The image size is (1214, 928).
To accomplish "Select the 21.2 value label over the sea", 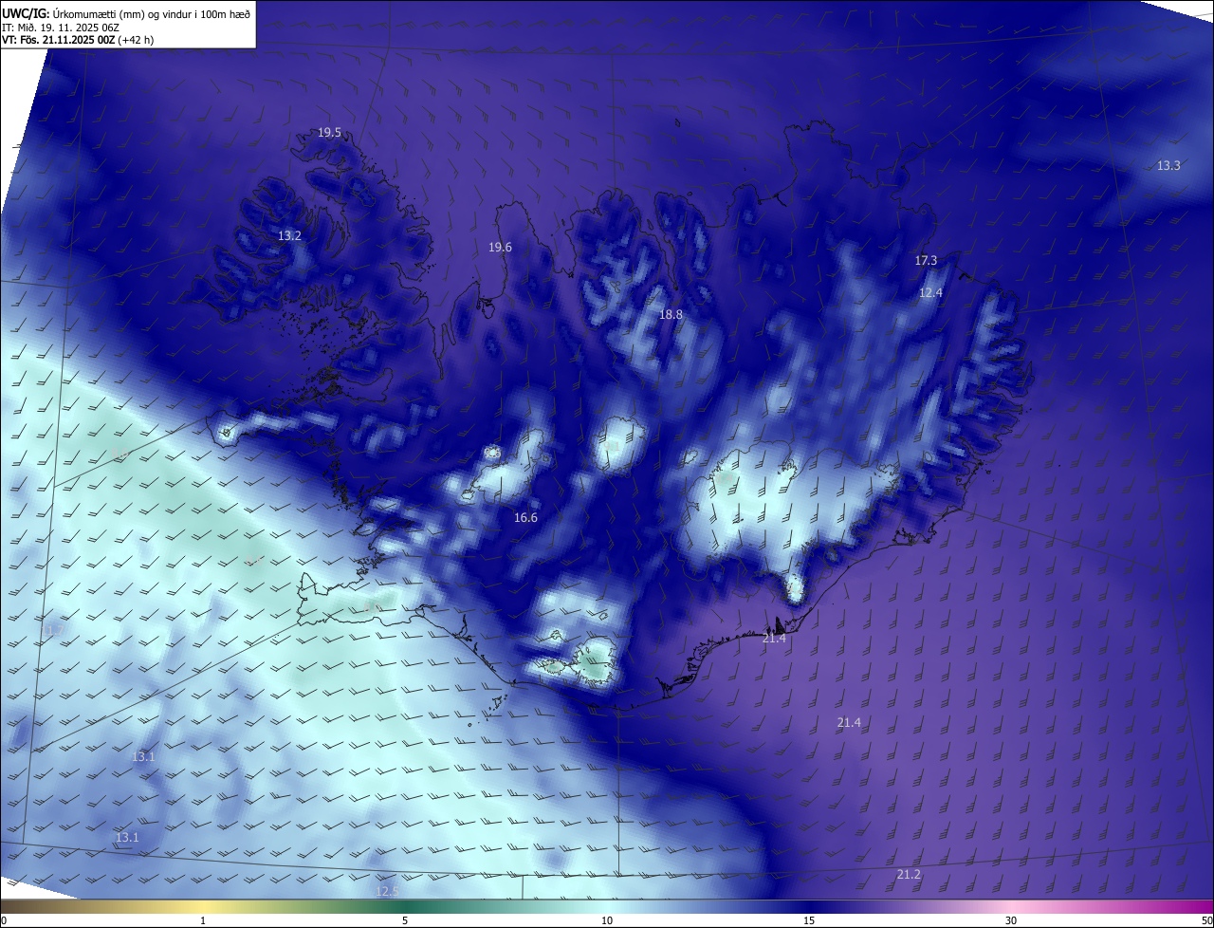I will (x=909, y=874).
